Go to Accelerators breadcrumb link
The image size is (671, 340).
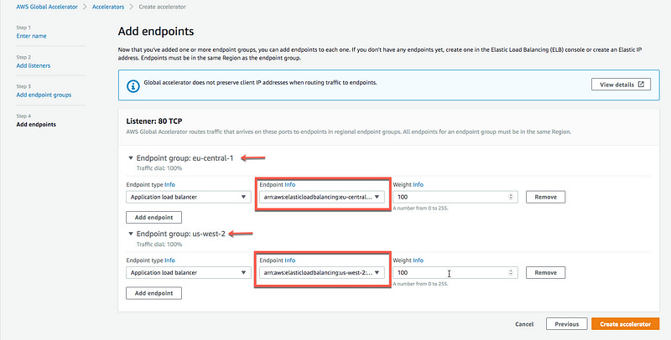[x=108, y=7]
